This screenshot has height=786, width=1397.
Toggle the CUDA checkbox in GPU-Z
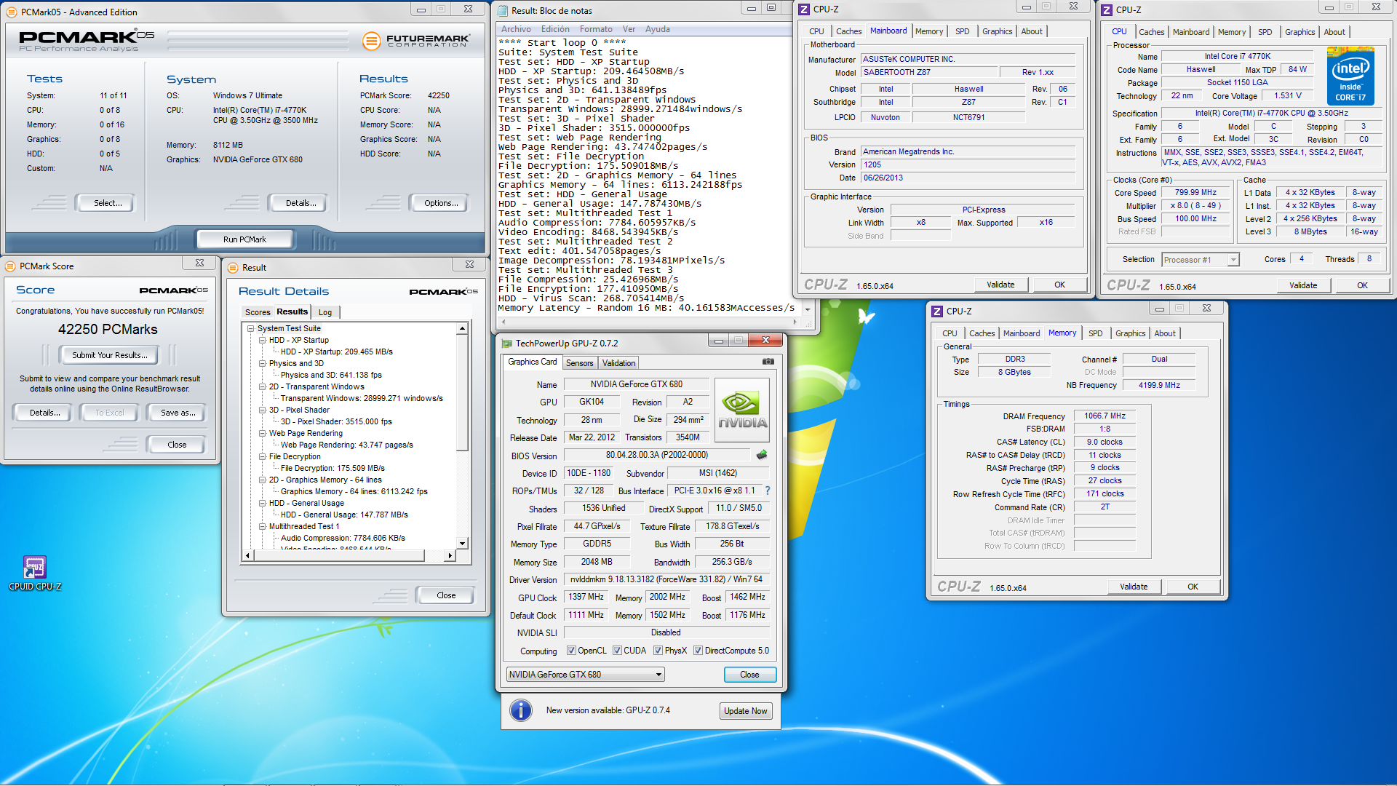(x=617, y=651)
